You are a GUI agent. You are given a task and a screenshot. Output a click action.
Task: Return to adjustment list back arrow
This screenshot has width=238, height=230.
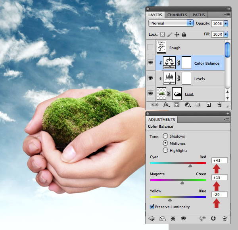click(x=151, y=218)
